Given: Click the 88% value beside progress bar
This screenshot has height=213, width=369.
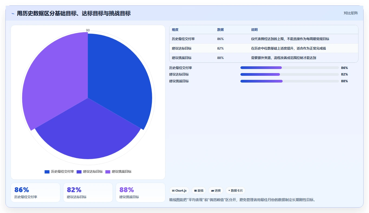Looking at the screenshot, I should click(344, 81).
